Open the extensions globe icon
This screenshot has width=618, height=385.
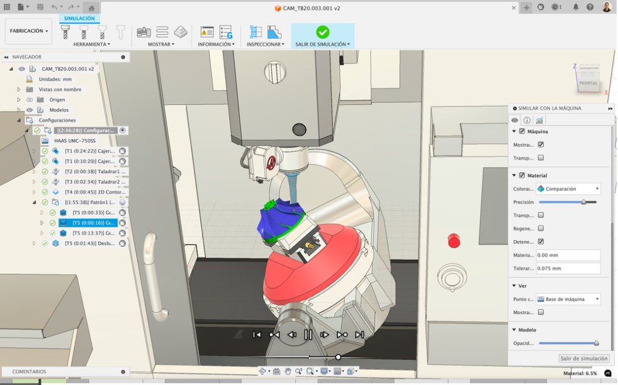[x=541, y=7]
